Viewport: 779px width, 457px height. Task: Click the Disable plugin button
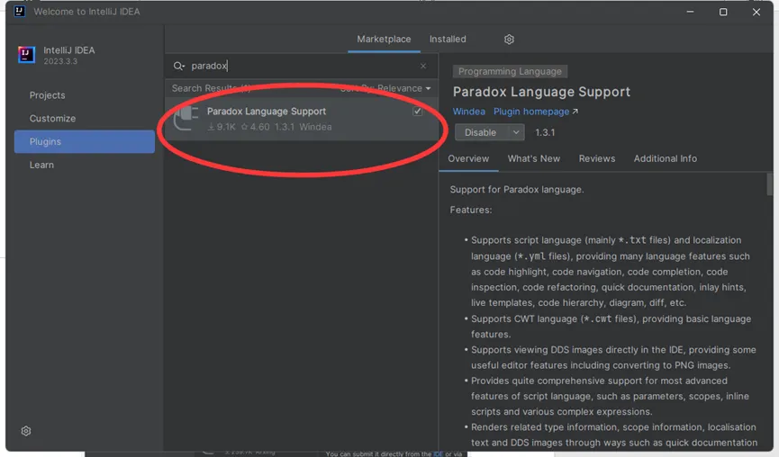(481, 132)
